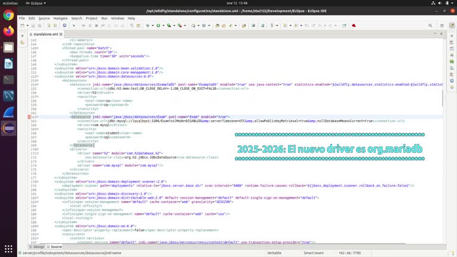Launch Firefox from the dock
Viewport: 457px width, 257px height.
pos(8,32)
